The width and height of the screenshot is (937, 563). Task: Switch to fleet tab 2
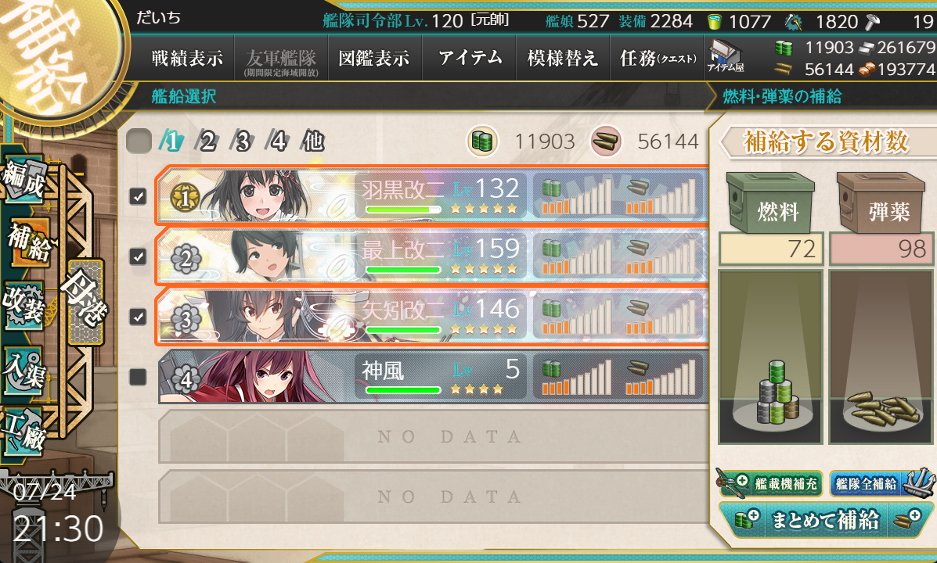[x=207, y=142]
